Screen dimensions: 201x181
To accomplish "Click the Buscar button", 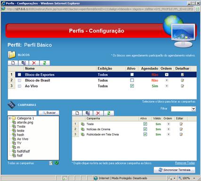I will pyautogui.click(x=49, y=113).
